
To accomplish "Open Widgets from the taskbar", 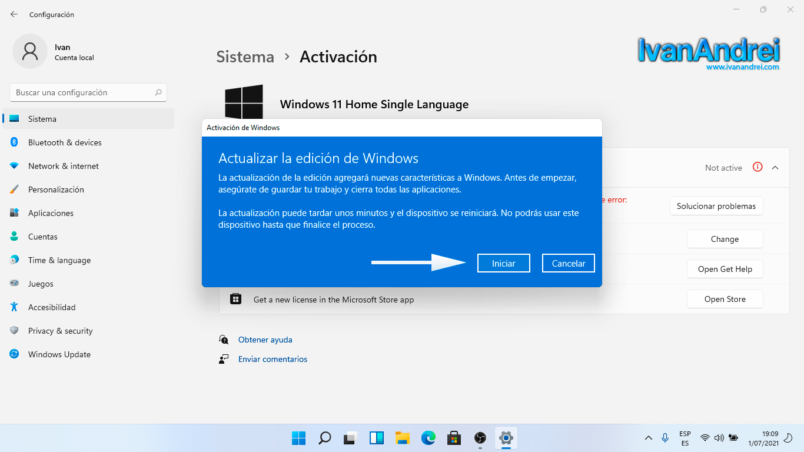I will (377, 438).
